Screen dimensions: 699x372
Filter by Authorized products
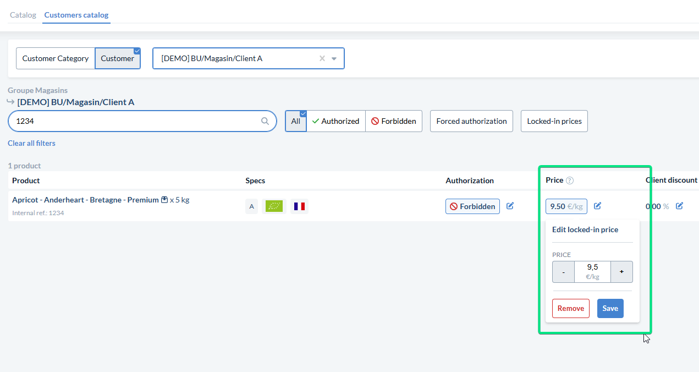[335, 121]
